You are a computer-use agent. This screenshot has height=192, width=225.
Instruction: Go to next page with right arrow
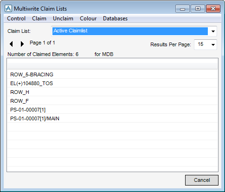(22, 44)
